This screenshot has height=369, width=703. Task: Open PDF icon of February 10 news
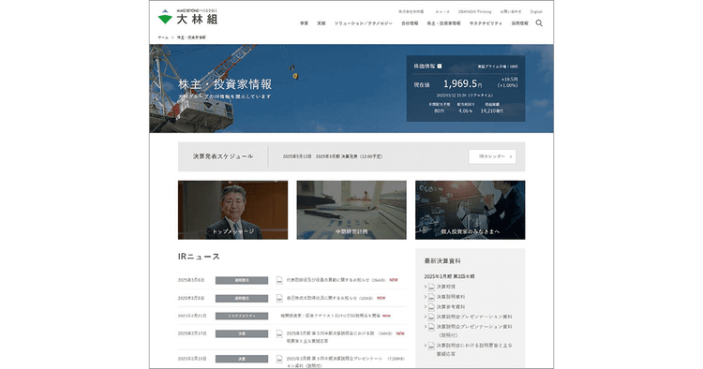(x=279, y=359)
